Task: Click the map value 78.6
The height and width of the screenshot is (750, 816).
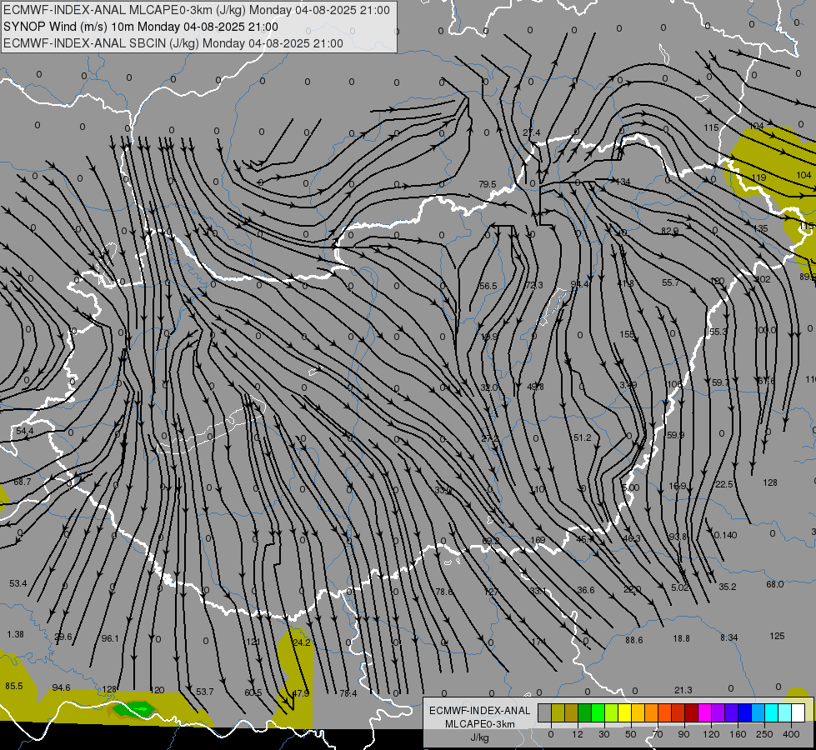Action: pyautogui.click(x=444, y=592)
